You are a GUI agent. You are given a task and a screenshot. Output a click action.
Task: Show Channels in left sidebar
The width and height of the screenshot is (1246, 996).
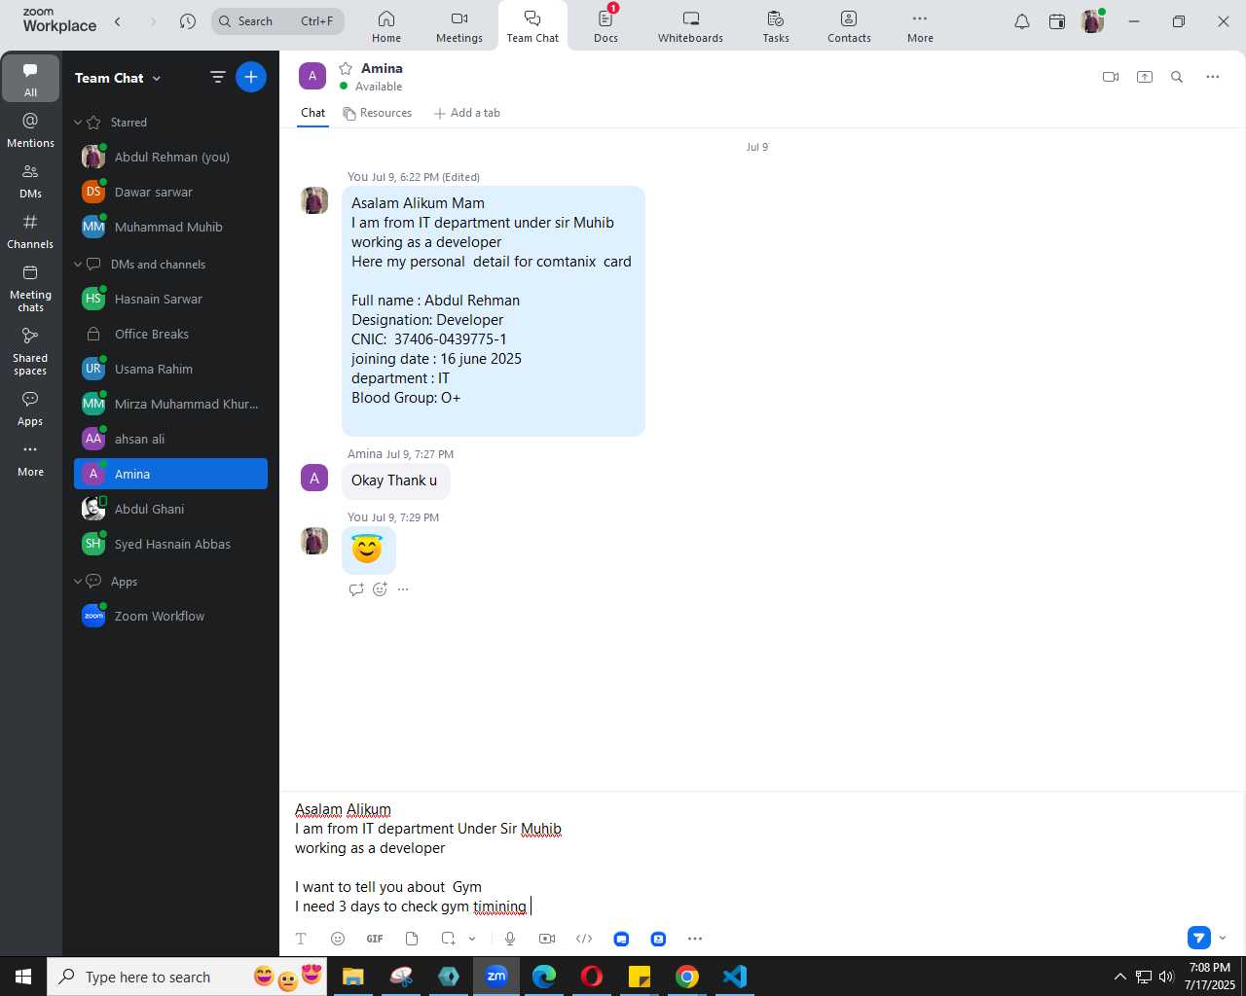click(x=30, y=231)
